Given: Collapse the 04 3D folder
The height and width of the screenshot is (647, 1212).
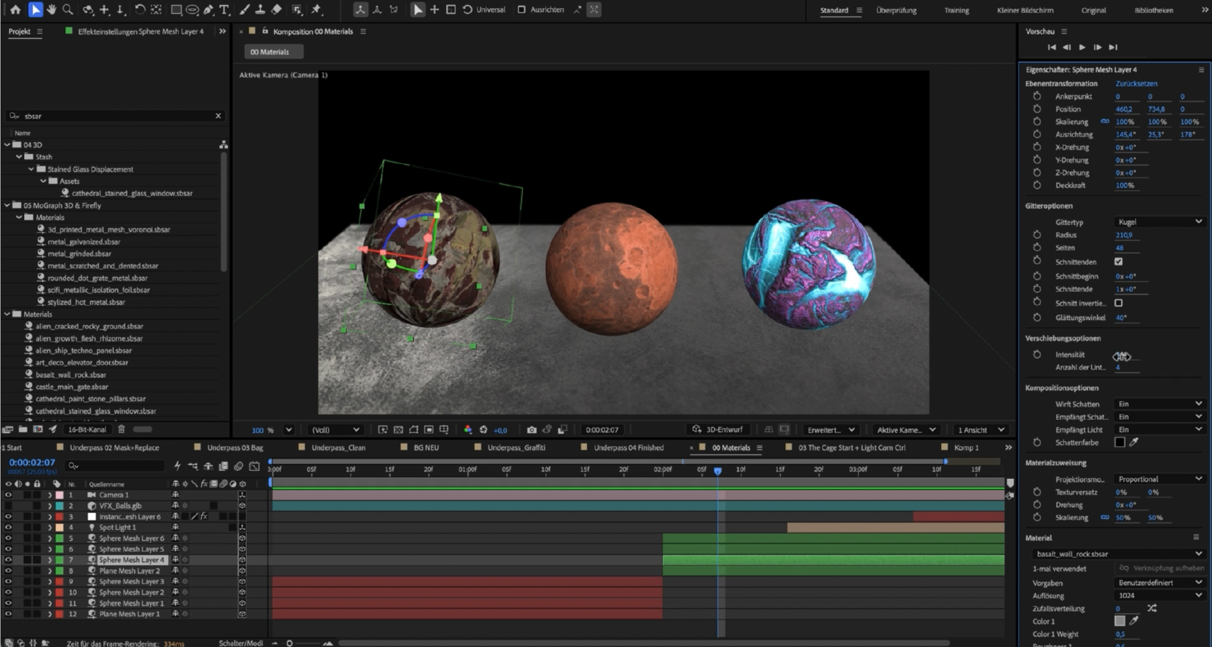Looking at the screenshot, I should (7, 145).
